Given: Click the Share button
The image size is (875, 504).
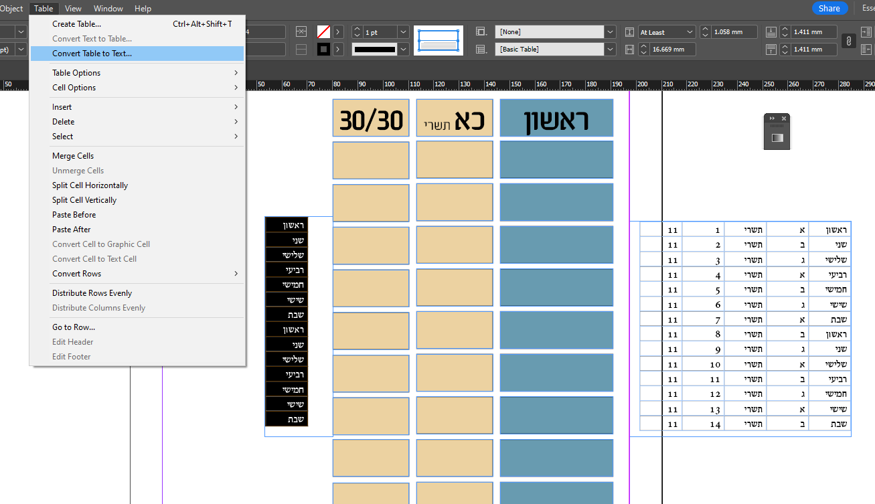Looking at the screenshot, I should (829, 8).
